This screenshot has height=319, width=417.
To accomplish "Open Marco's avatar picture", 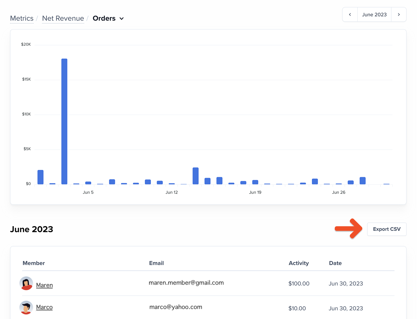I will [26, 307].
